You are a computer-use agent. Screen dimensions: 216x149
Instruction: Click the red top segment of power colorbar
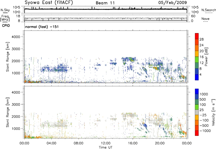click(197, 36)
